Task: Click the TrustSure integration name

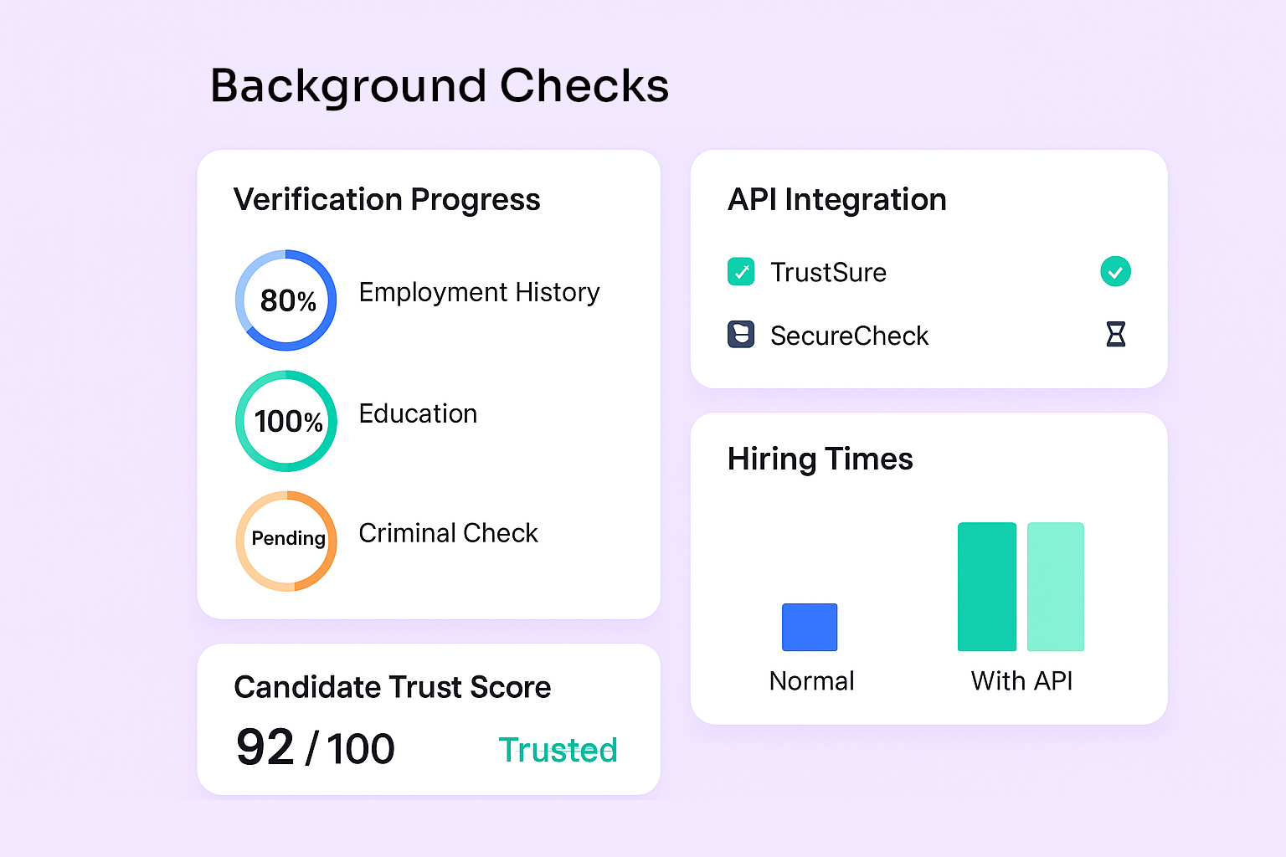Action: point(828,272)
